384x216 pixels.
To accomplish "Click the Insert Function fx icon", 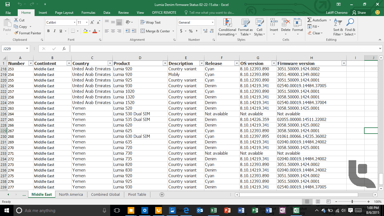I will point(64,49).
